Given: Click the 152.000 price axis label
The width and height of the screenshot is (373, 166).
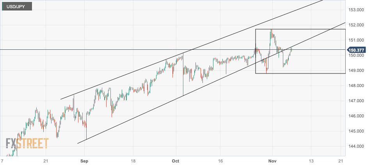Looking at the screenshot, I should click(356, 25).
